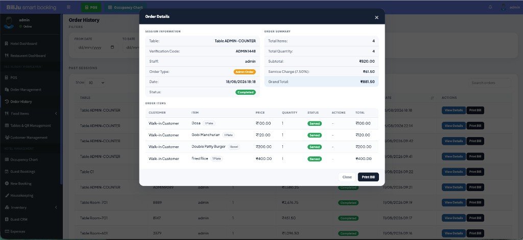523x240 pixels.
Task: Click the Gobi Manchurian item name
Action: [x=206, y=135]
